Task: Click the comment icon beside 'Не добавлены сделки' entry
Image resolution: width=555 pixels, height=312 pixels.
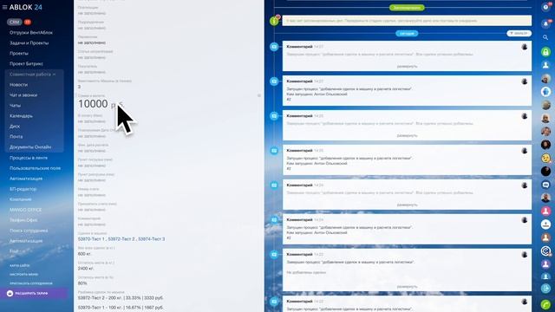Action: pyautogui.click(x=274, y=255)
